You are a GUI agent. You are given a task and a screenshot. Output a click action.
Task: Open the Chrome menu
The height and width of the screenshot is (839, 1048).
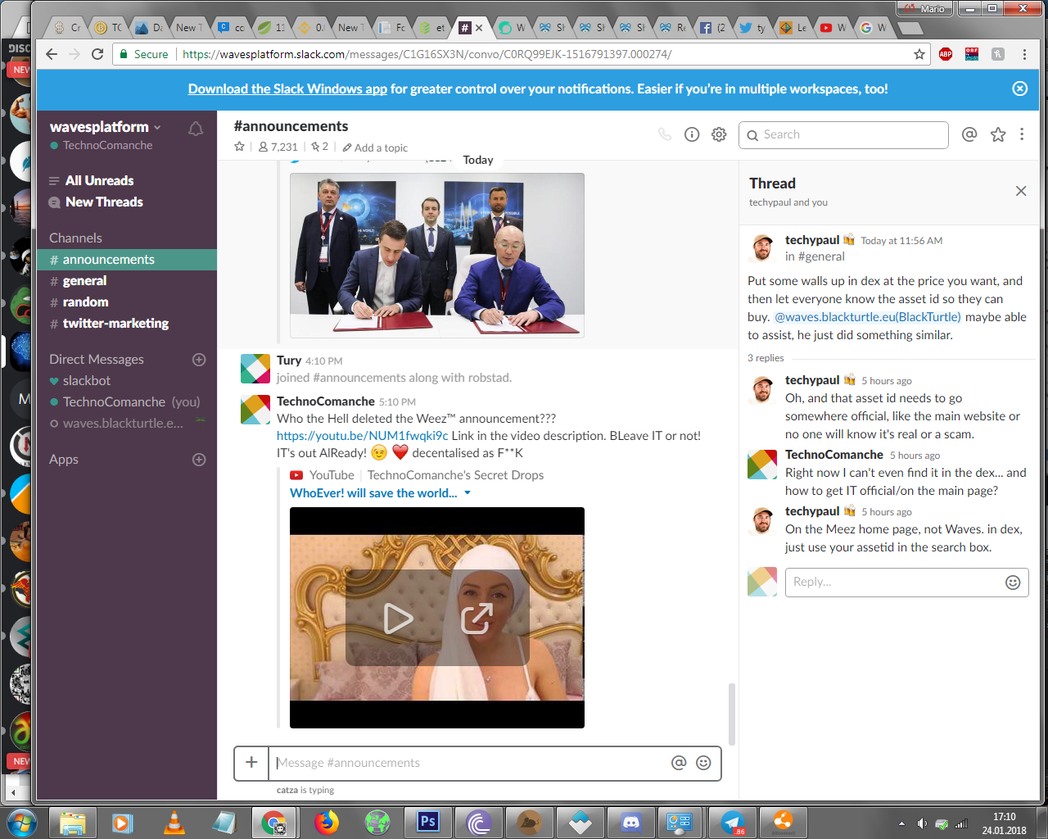1024,54
